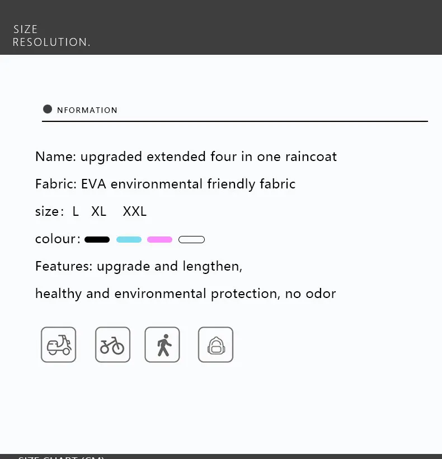This screenshot has height=459, width=442.
Task: Select the black colour swatch
Action: click(x=97, y=240)
